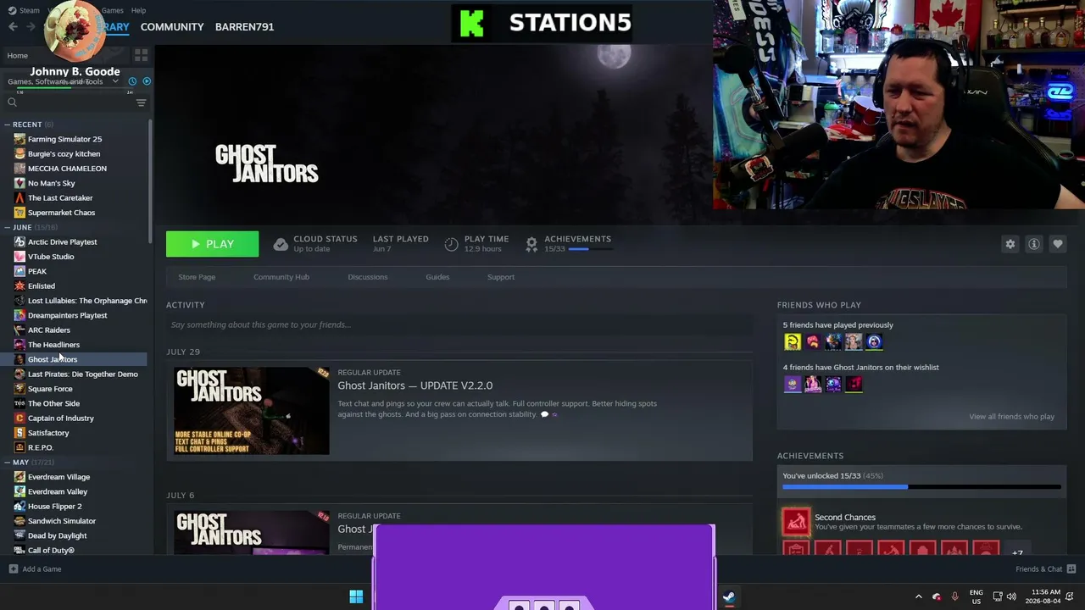1085x610 pixels.
Task: Click the Enlisted game icon
Action: click(19, 286)
